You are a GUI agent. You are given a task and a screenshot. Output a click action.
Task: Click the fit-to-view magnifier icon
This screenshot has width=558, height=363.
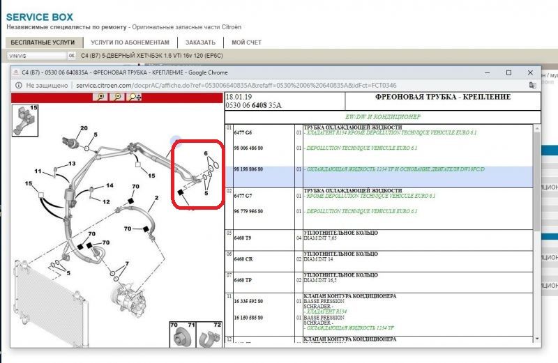pyautogui.click(x=136, y=98)
